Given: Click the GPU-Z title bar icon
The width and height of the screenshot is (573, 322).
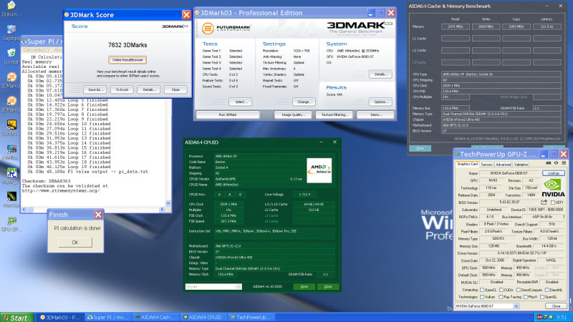Looking at the screenshot, I should pos(456,154).
